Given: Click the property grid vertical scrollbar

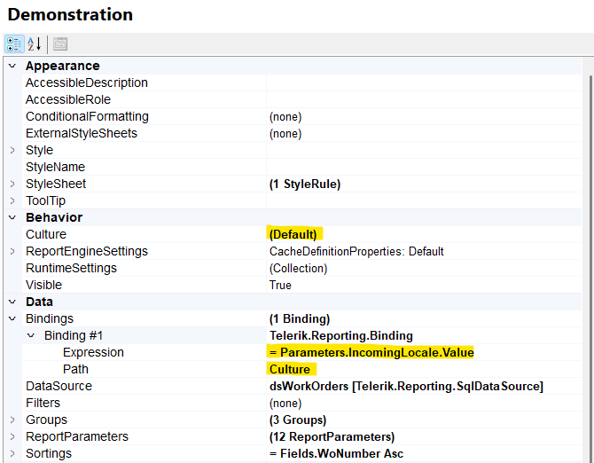Looking at the screenshot, I should click(589, 266).
